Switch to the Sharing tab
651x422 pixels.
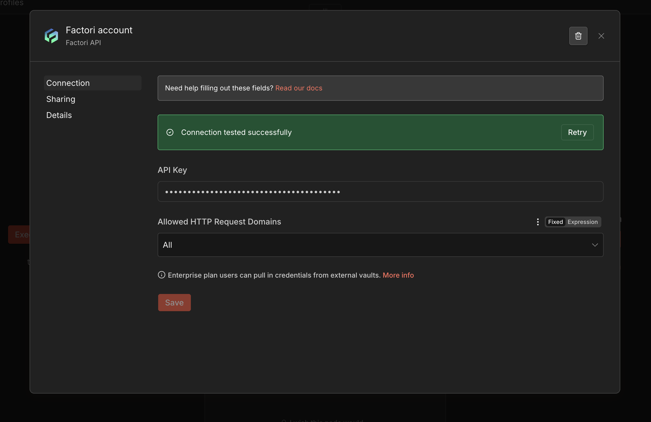tap(61, 99)
